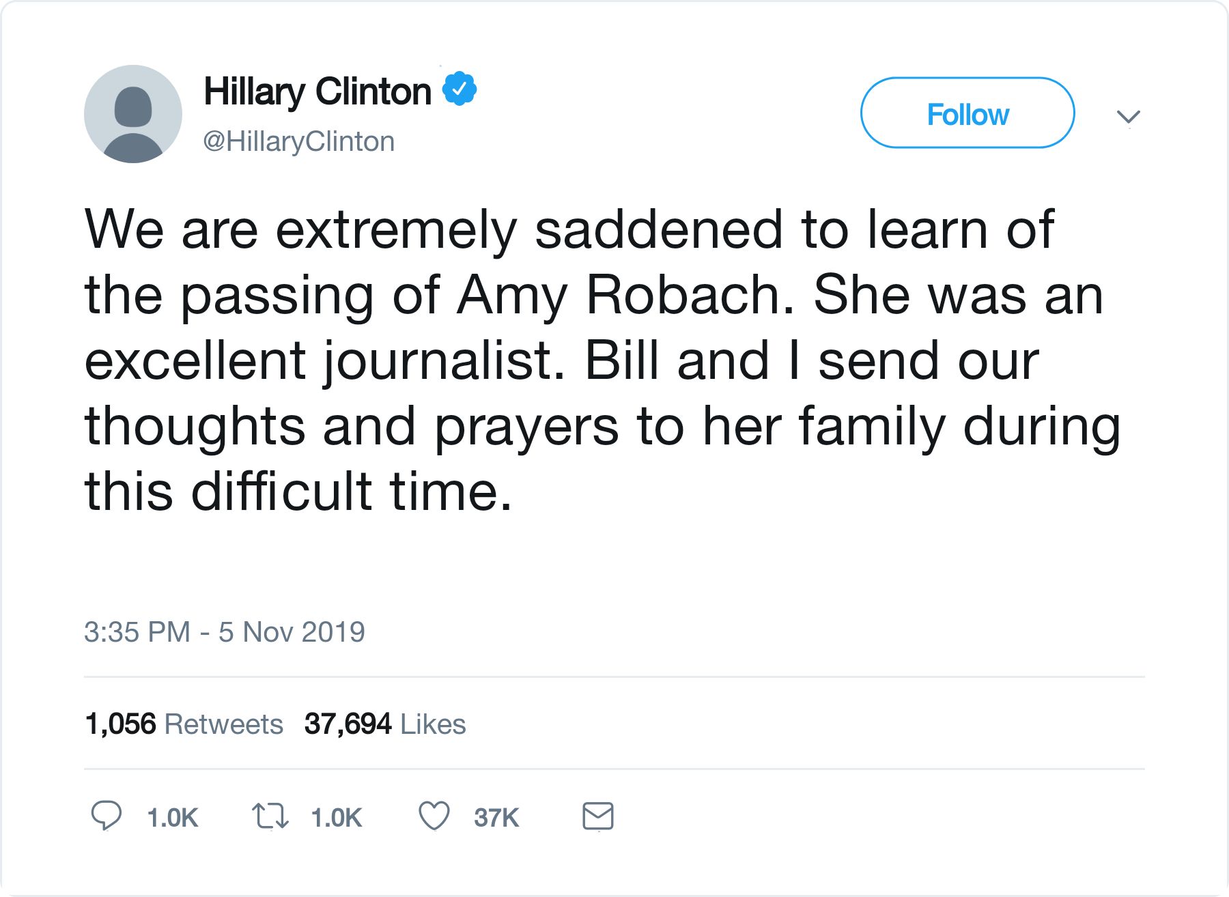1229x897 pixels.
Task: Click the 37K count beside the heart
Action: point(497,818)
